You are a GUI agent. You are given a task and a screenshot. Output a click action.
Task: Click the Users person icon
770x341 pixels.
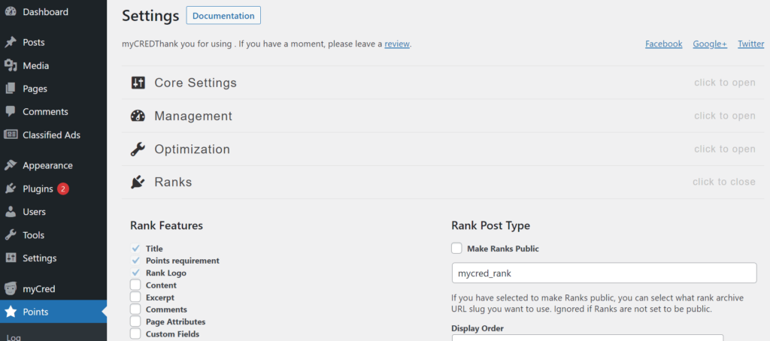11,213
